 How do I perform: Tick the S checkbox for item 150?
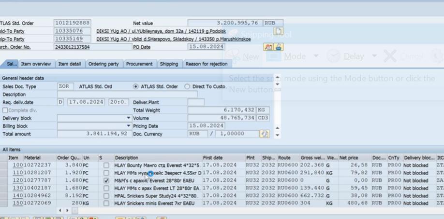pyautogui.click(x=106, y=203)
